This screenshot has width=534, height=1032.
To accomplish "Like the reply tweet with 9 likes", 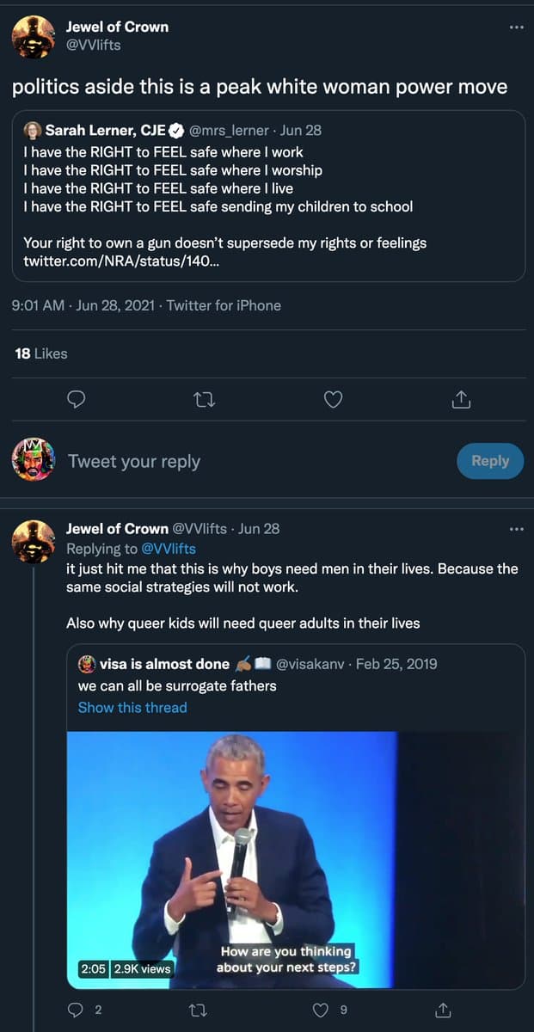I will point(322,1010).
